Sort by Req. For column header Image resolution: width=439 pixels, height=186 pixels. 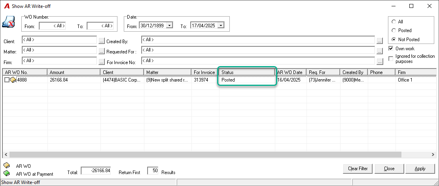[x=323, y=72]
